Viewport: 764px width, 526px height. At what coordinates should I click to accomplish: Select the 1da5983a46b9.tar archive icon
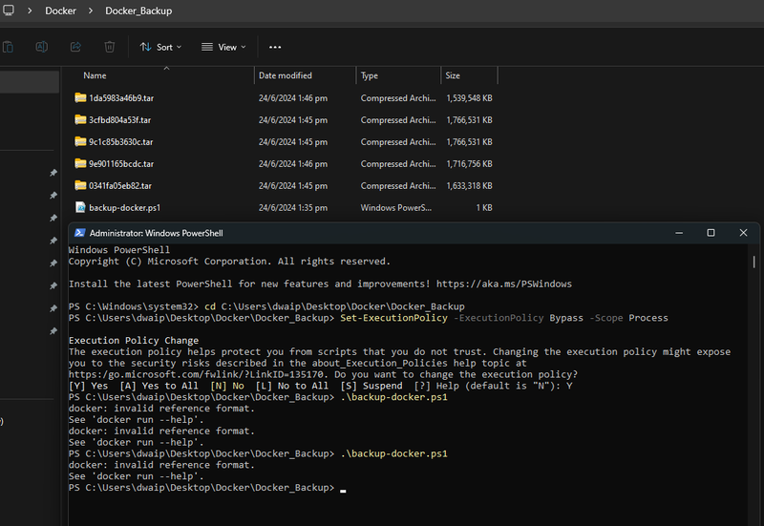tap(80, 98)
